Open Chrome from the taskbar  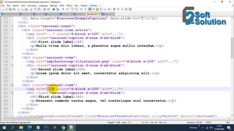click(63, 128)
